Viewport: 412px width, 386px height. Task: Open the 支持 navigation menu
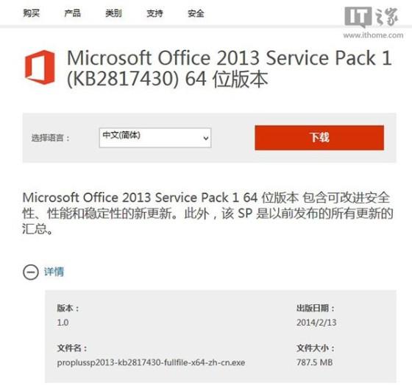click(154, 13)
